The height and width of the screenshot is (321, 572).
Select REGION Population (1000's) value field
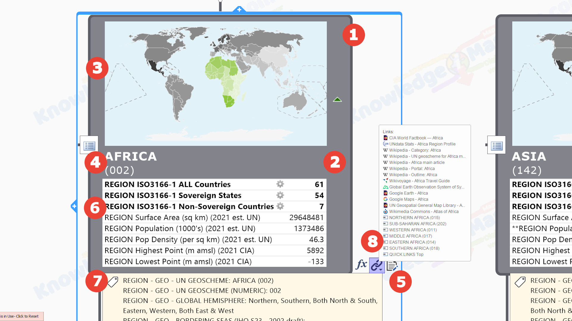(309, 229)
